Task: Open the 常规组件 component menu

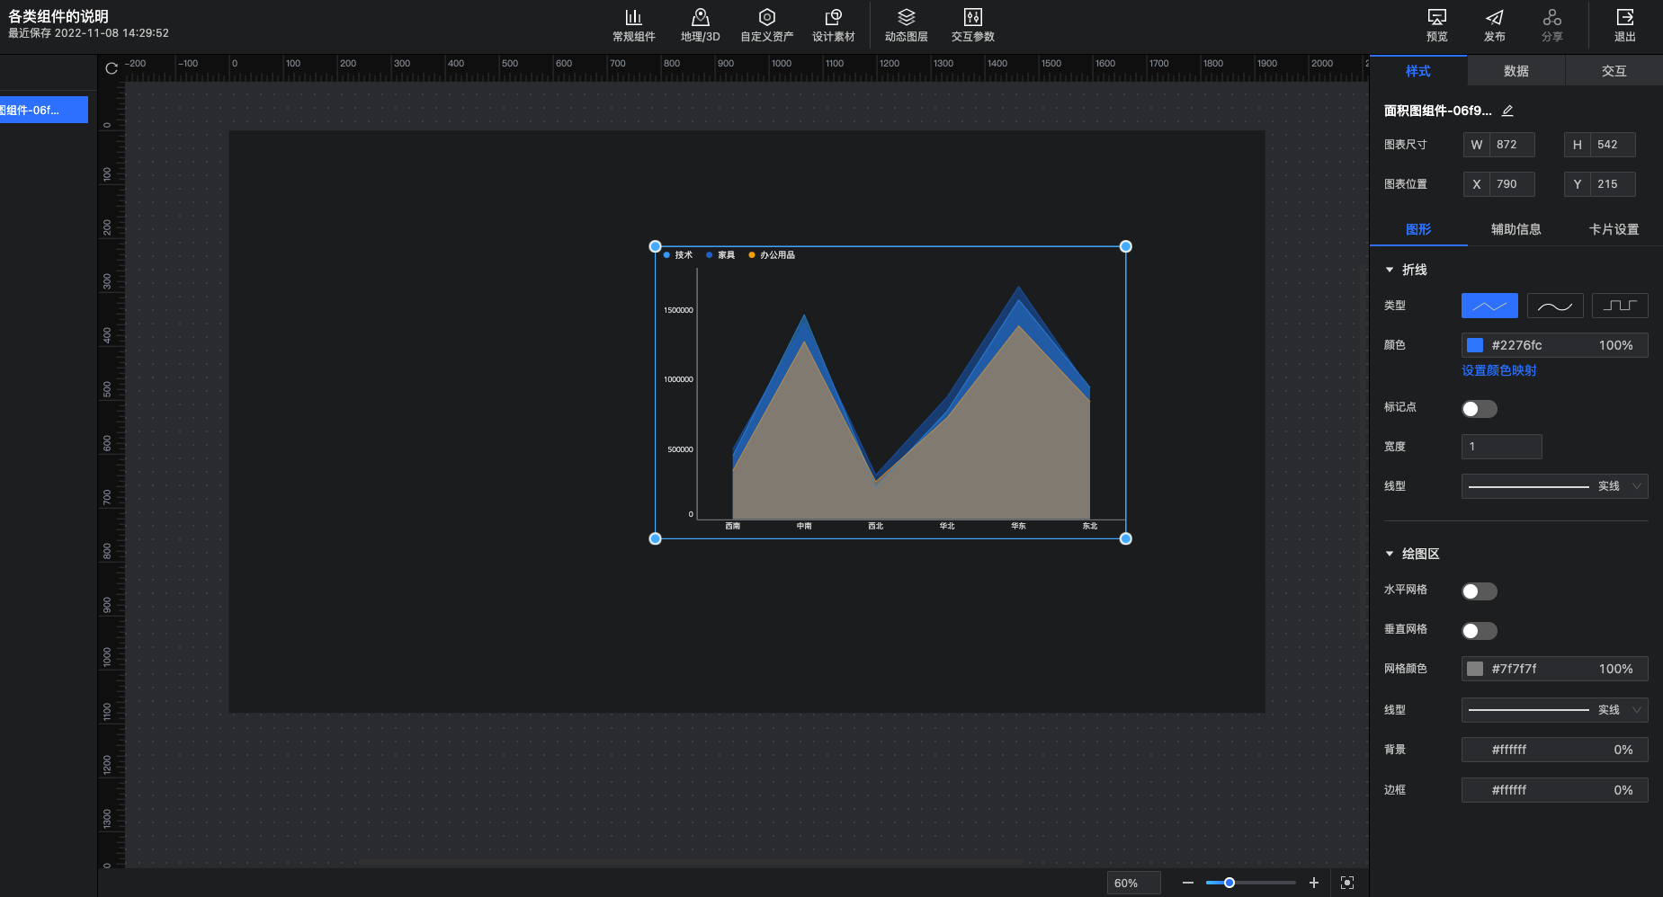Action: [x=634, y=25]
